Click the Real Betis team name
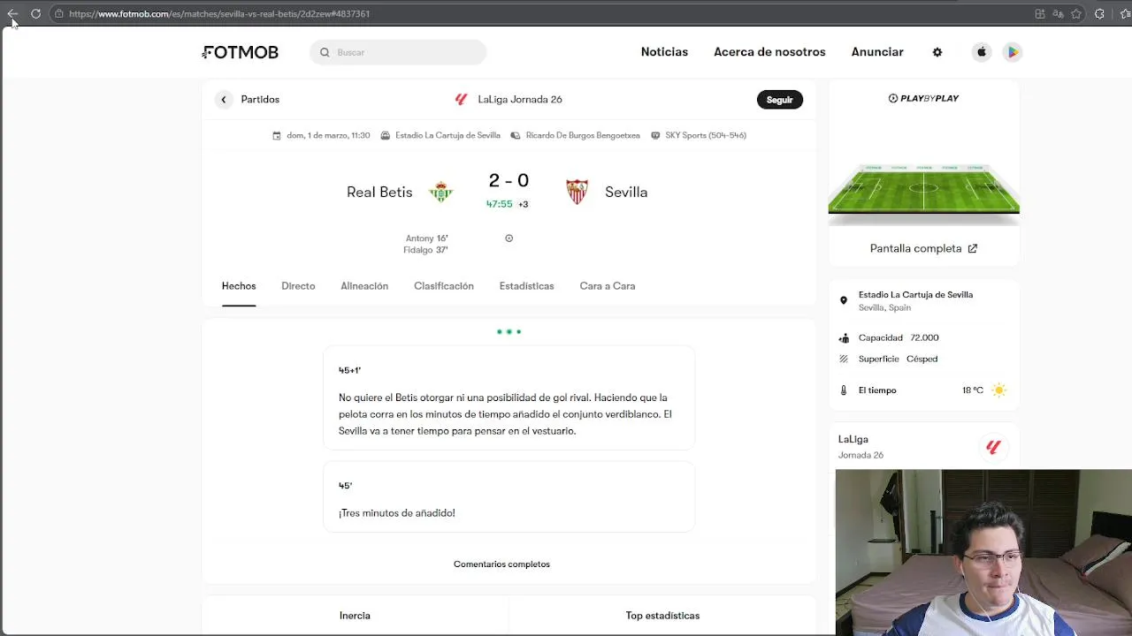The height and width of the screenshot is (636, 1132). 379,192
